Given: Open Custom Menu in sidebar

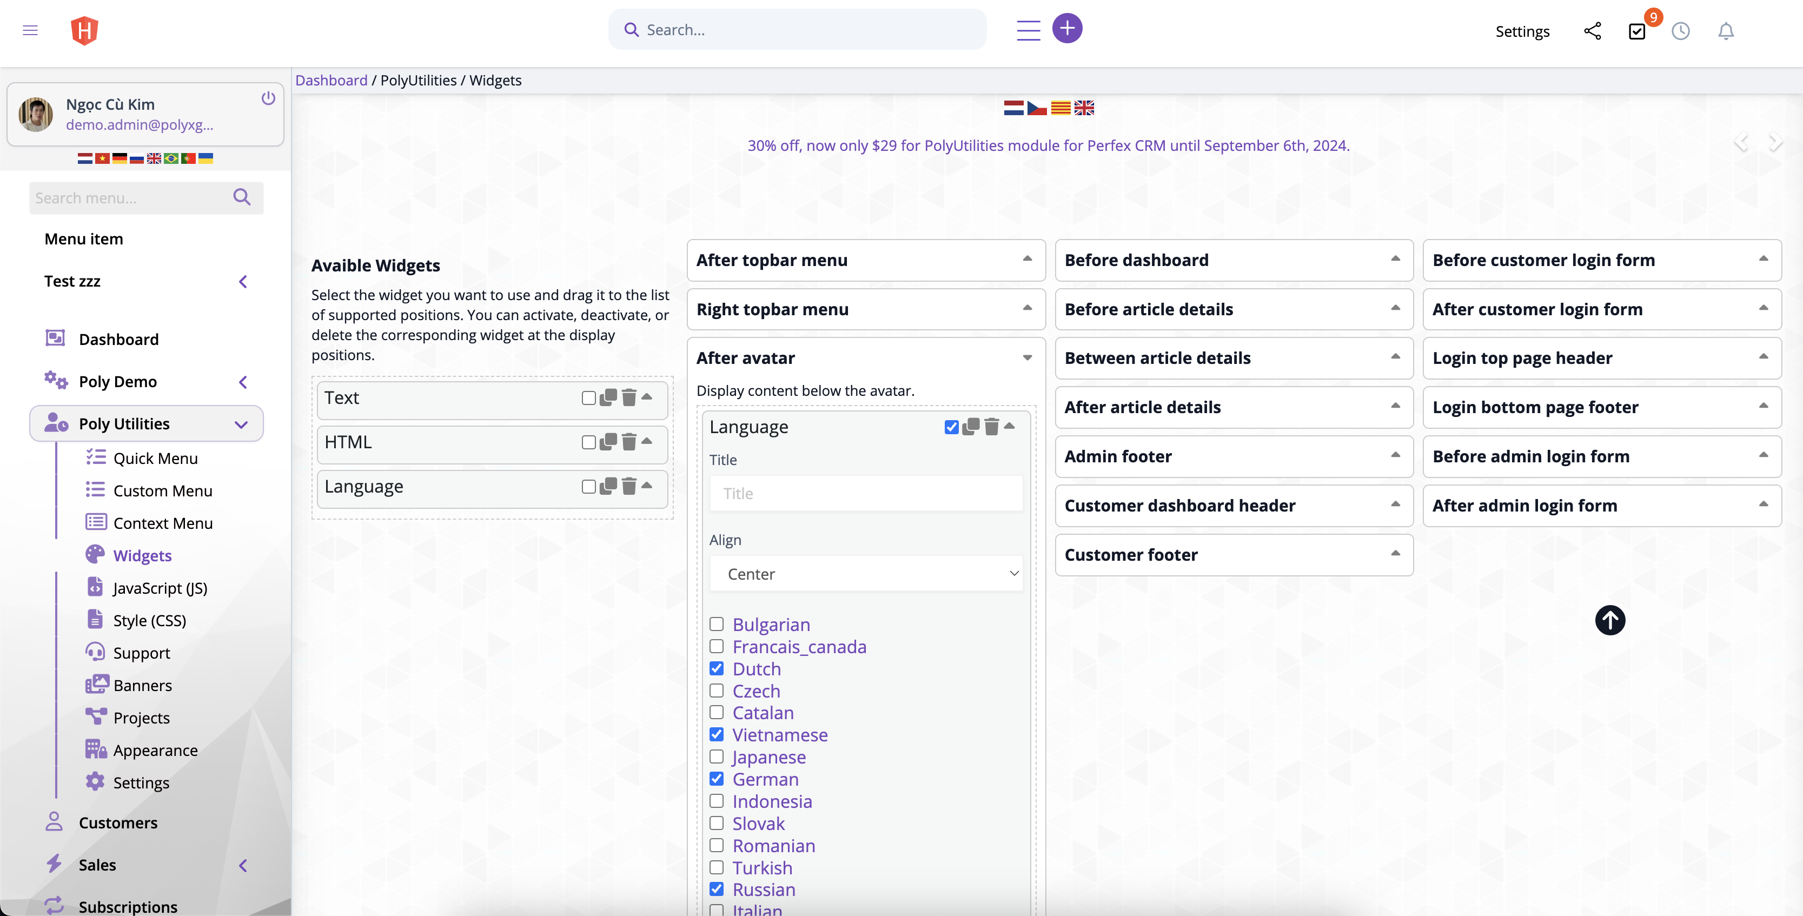Looking at the screenshot, I should pyautogui.click(x=162, y=490).
